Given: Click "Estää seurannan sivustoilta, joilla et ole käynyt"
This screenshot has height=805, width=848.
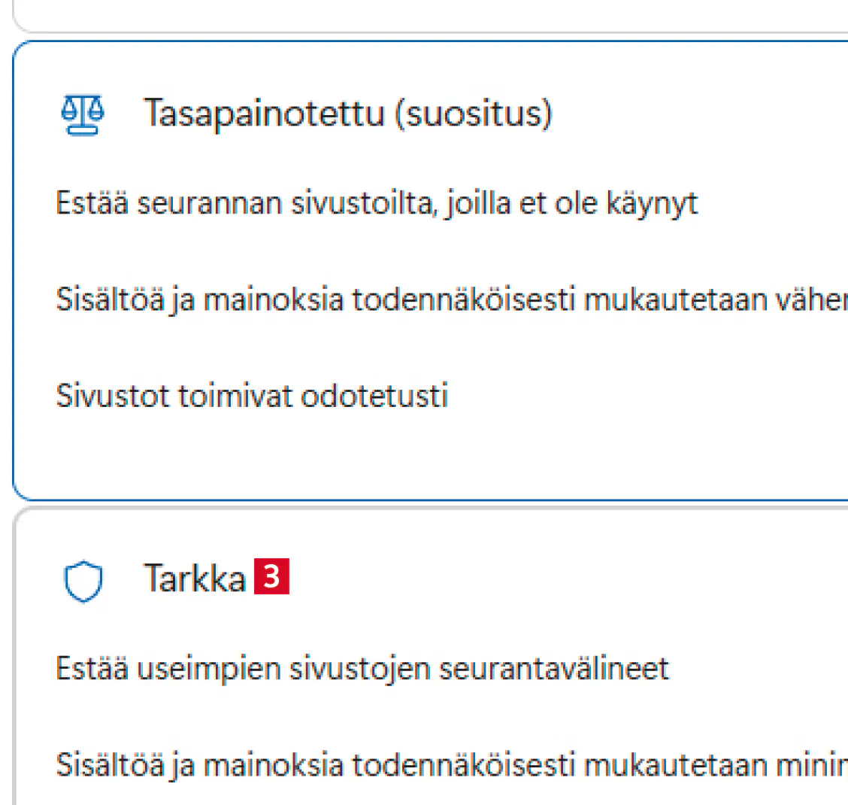Looking at the screenshot, I should [376, 204].
